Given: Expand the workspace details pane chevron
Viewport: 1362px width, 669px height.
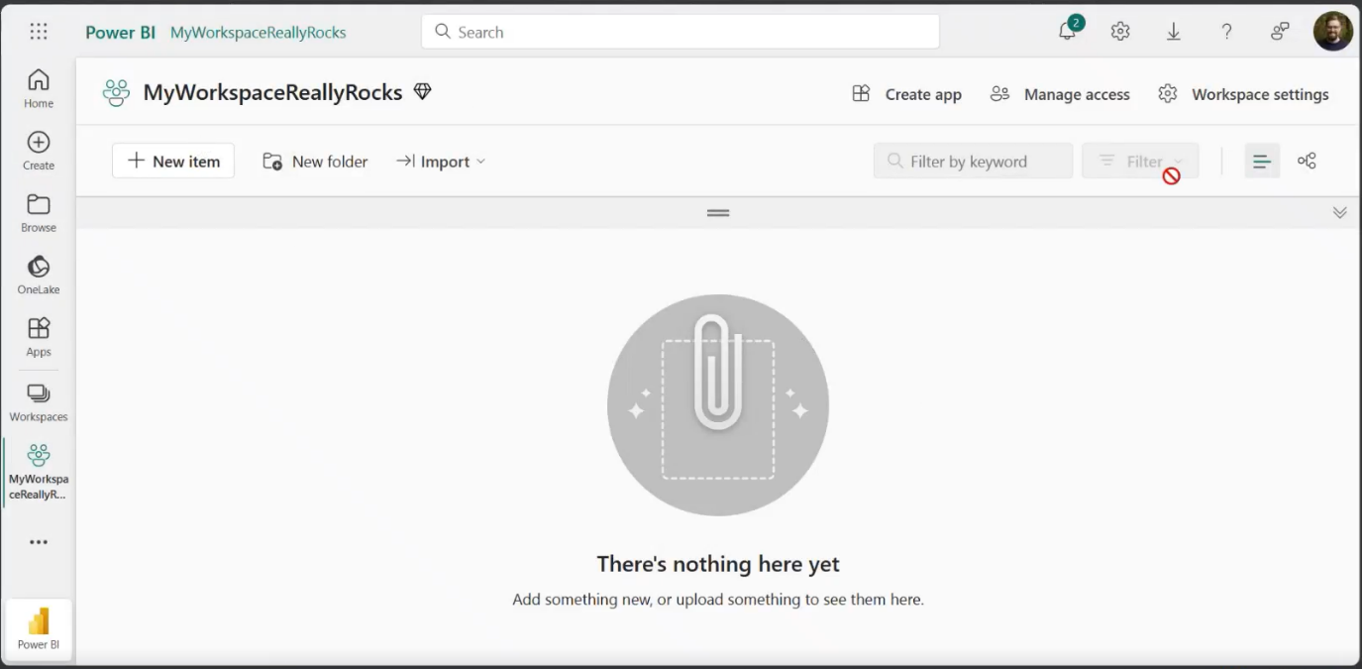Looking at the screenshot, I should (x=1339, y=211).
